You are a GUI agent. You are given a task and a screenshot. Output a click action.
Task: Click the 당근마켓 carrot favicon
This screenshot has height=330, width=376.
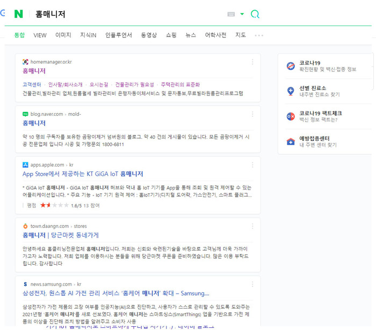click(x=25, y=226)
